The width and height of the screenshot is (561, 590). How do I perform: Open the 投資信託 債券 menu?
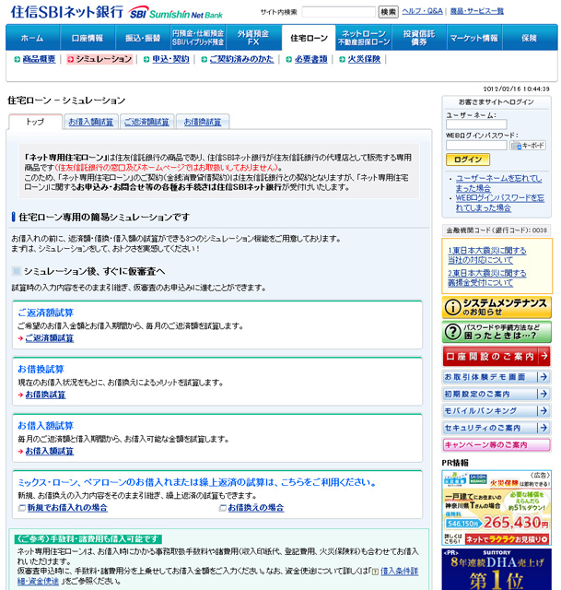coord(419,38)
